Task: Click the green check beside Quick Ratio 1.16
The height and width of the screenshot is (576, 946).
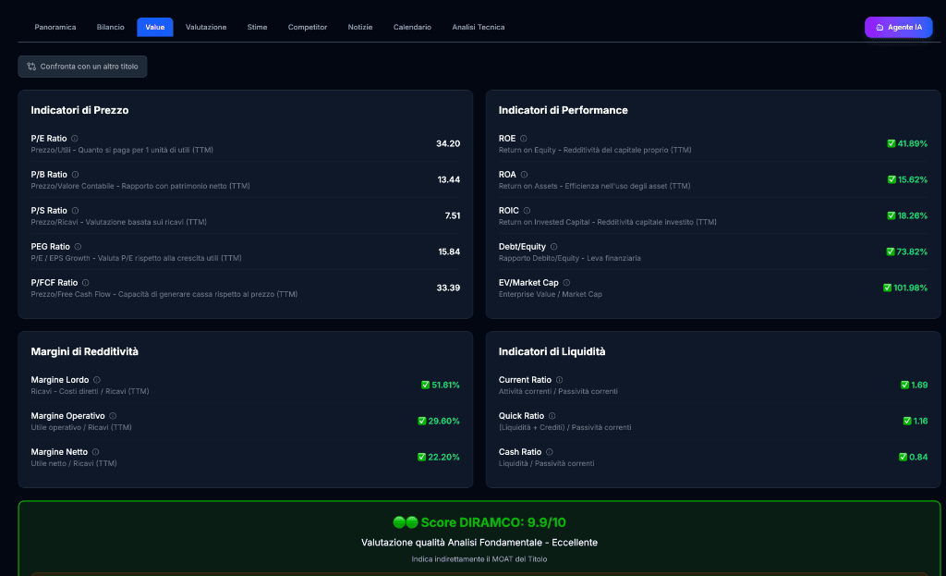Action: click(x=907, y=421)
